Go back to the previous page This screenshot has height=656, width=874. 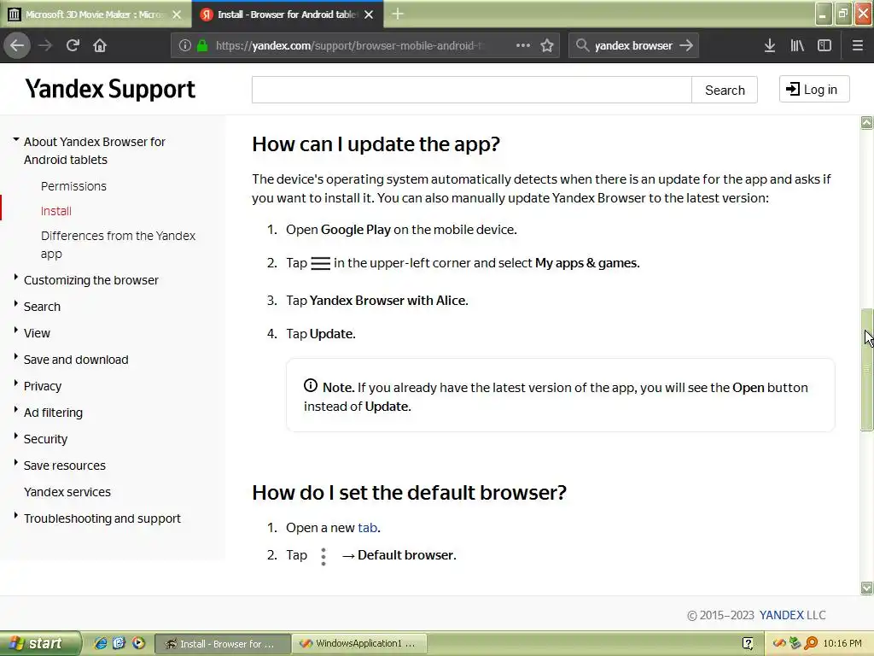[17, 45]
